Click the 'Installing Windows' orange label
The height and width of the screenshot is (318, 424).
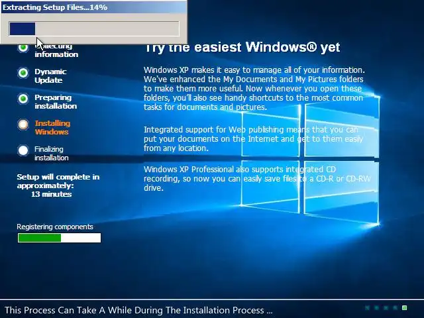pos(52,127)
